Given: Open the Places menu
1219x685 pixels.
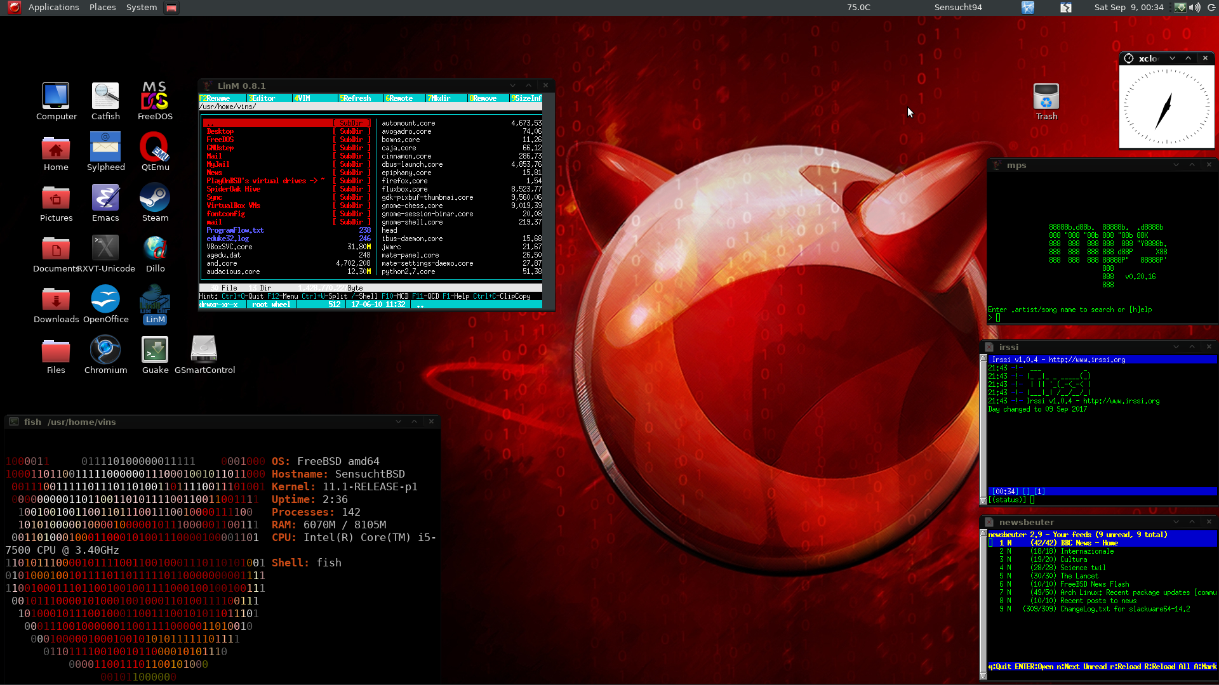Looking at the screenshot, I should click(102, 8).
